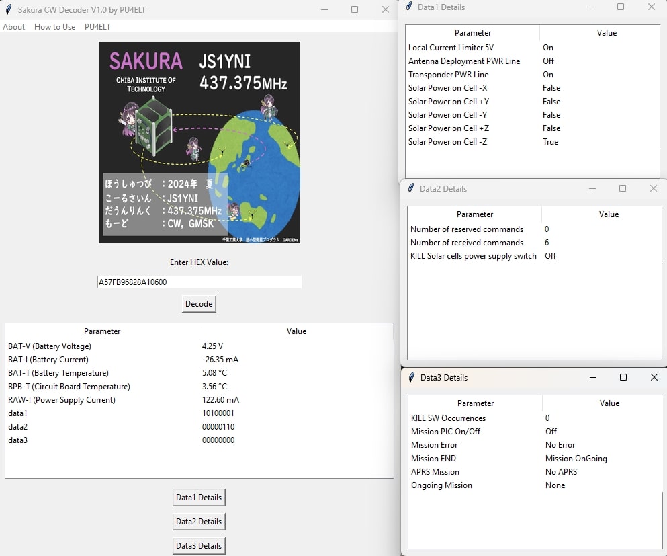Select the data2 row value 00000110

tap(218, 427)
